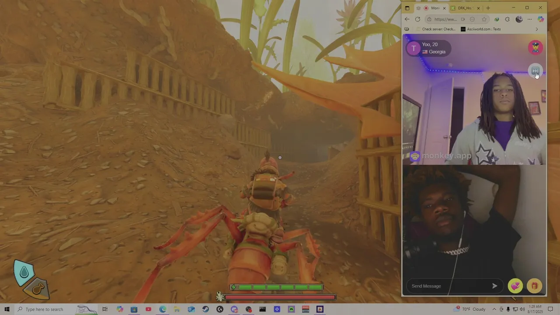Image resolution: width=560 pixels, height=315 pixels.
Task: Open the red YouTube-style taskbar icon
Action: click(148, 309)
